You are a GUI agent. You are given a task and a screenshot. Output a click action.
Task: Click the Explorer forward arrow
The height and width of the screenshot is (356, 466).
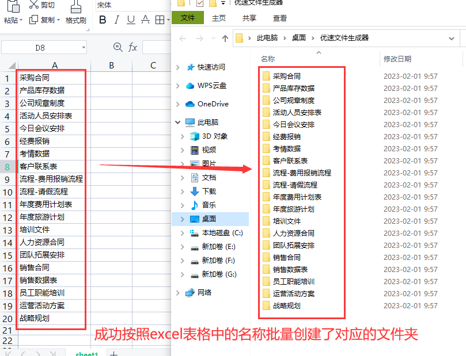tap(200, 39)
